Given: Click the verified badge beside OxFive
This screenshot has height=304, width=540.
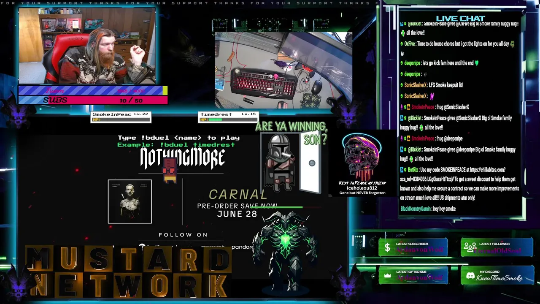Looking at the screenshot, I should pos(402,44).
